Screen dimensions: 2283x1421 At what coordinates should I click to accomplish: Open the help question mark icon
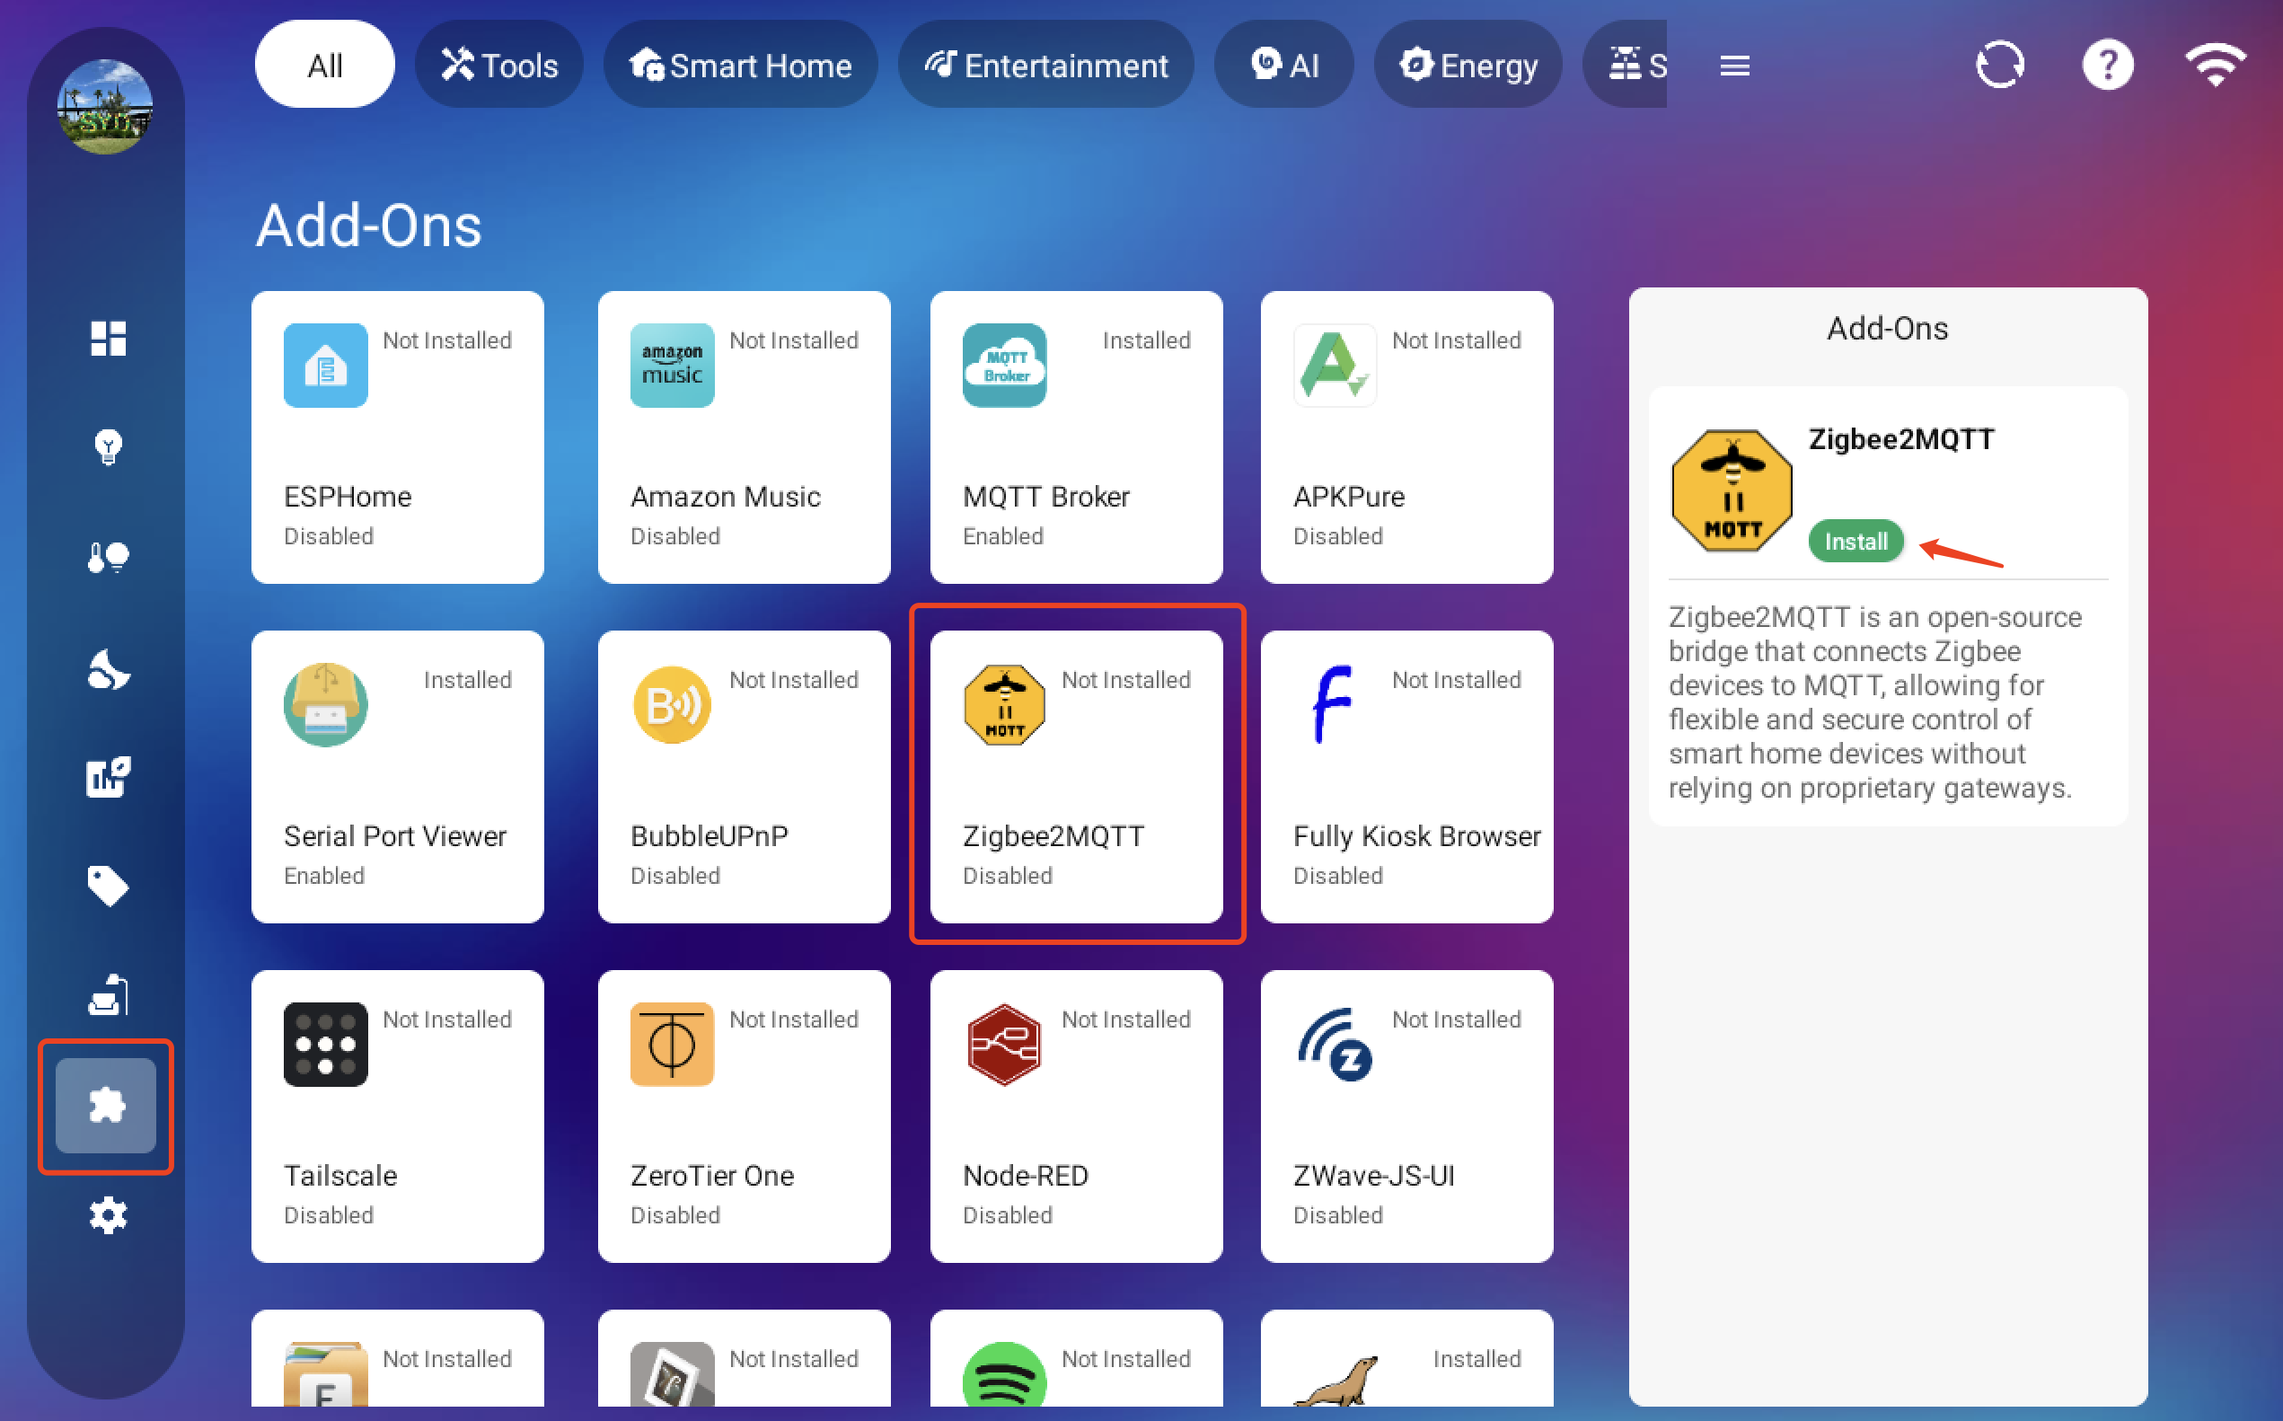(2107, 65)
